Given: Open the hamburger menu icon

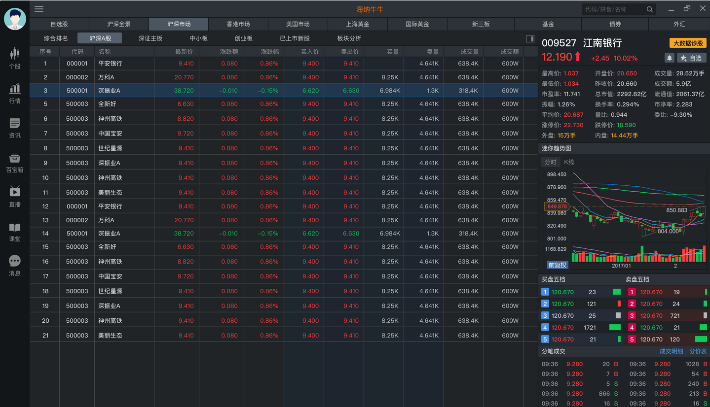Looking at the screenshot, I should pos(39,9).
